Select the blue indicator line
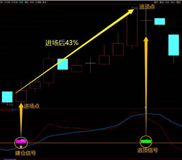 pos(91,131)
